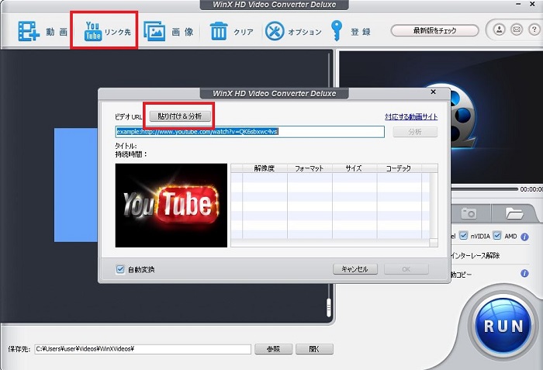543x370 pixels.
Task: Click the add image picture icon
Action: click(154, 32)
